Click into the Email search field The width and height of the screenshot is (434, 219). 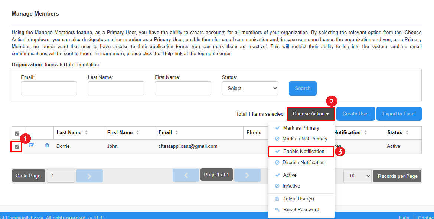click(49, 88)
